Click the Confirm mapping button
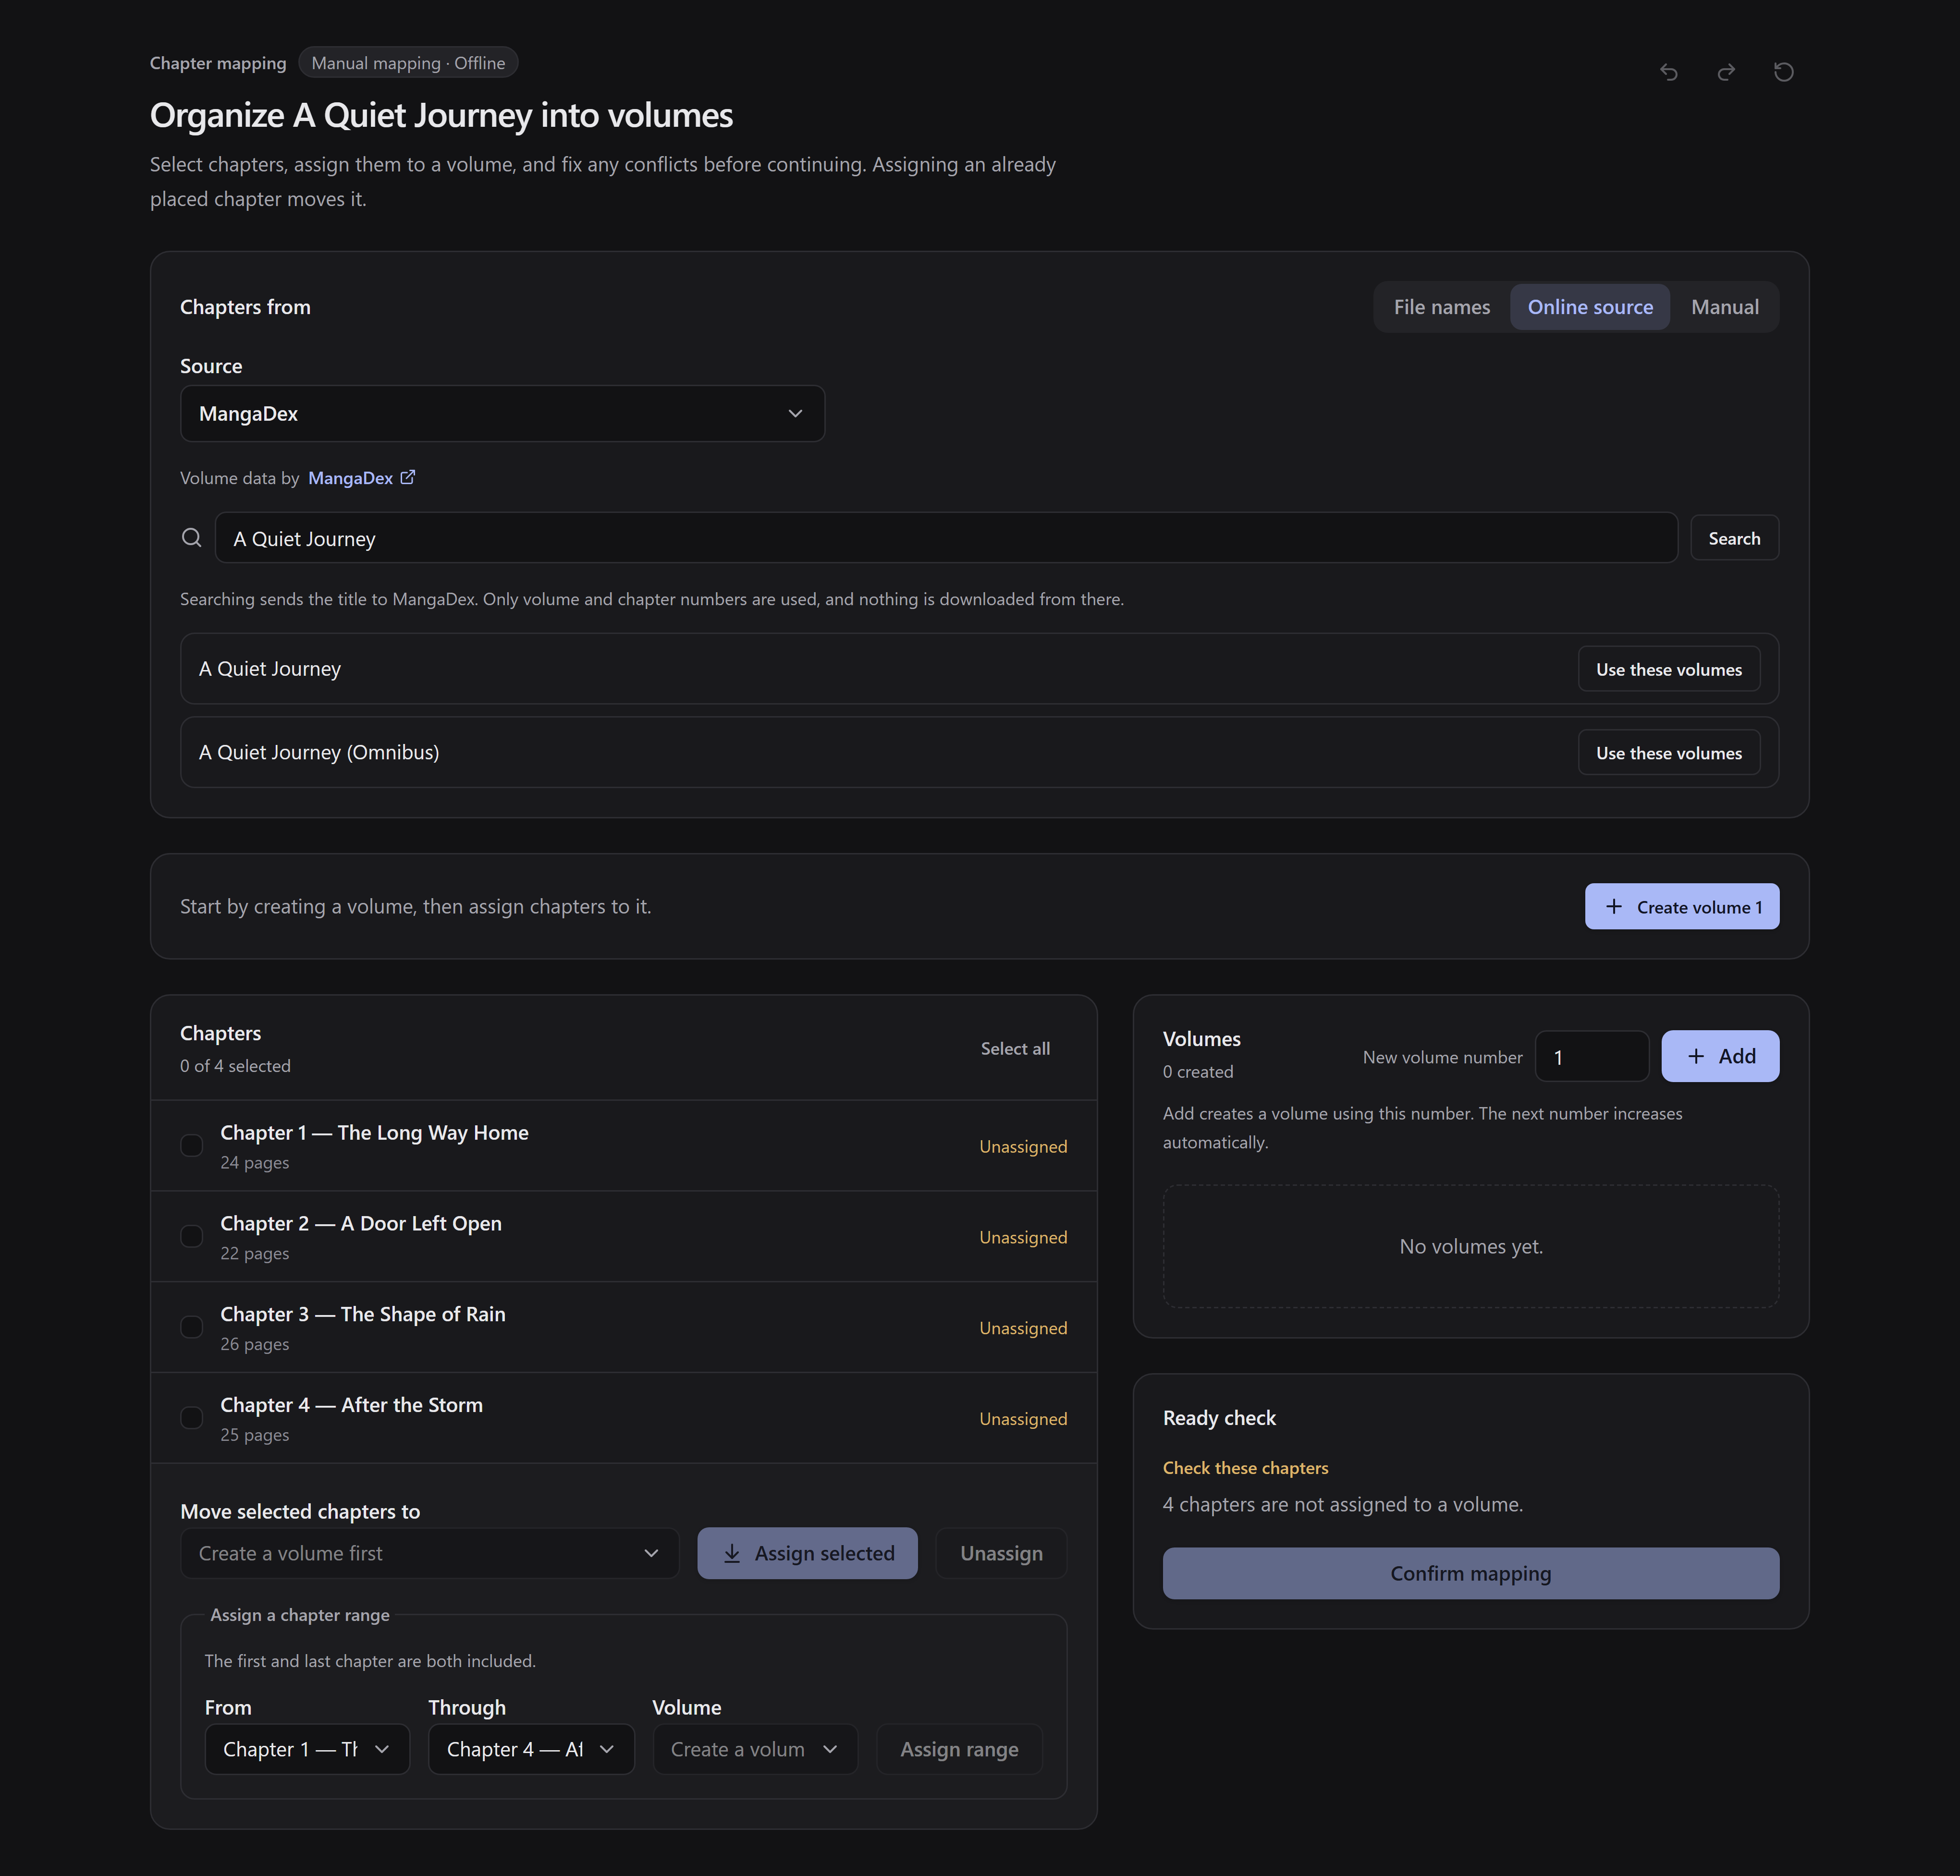Image resolution: width=1960 pixels, height=1876 pixels. [x=1470, y=1573]
